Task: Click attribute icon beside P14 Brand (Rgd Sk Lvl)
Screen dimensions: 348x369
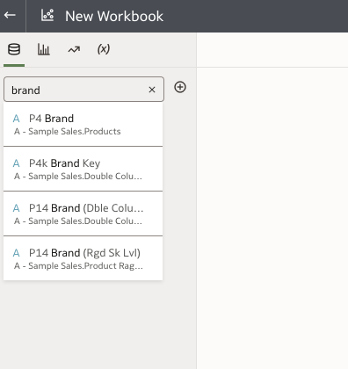Action: tap(17, 253)
